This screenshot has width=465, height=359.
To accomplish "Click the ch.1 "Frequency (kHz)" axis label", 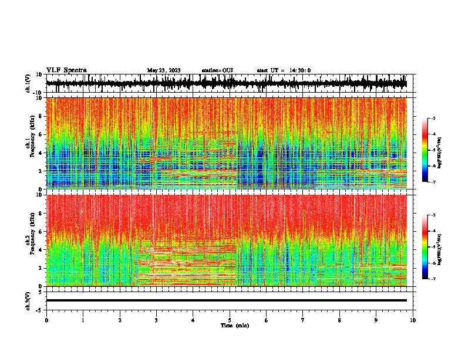I will 32,137.
